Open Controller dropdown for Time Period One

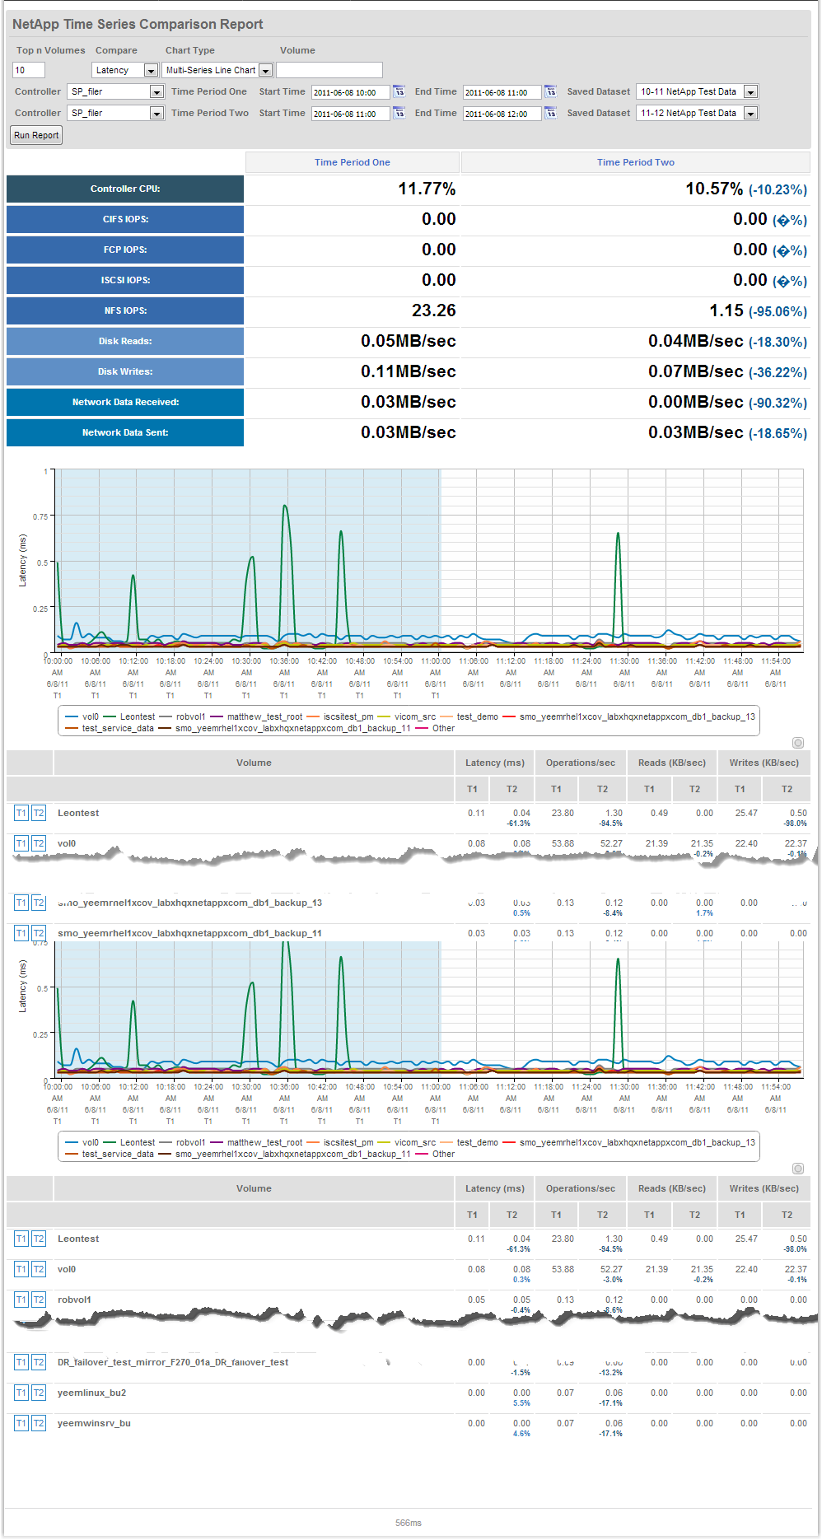115,92
